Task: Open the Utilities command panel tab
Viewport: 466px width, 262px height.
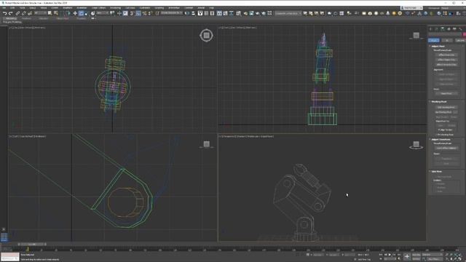Action: click(x=460, y=29)
